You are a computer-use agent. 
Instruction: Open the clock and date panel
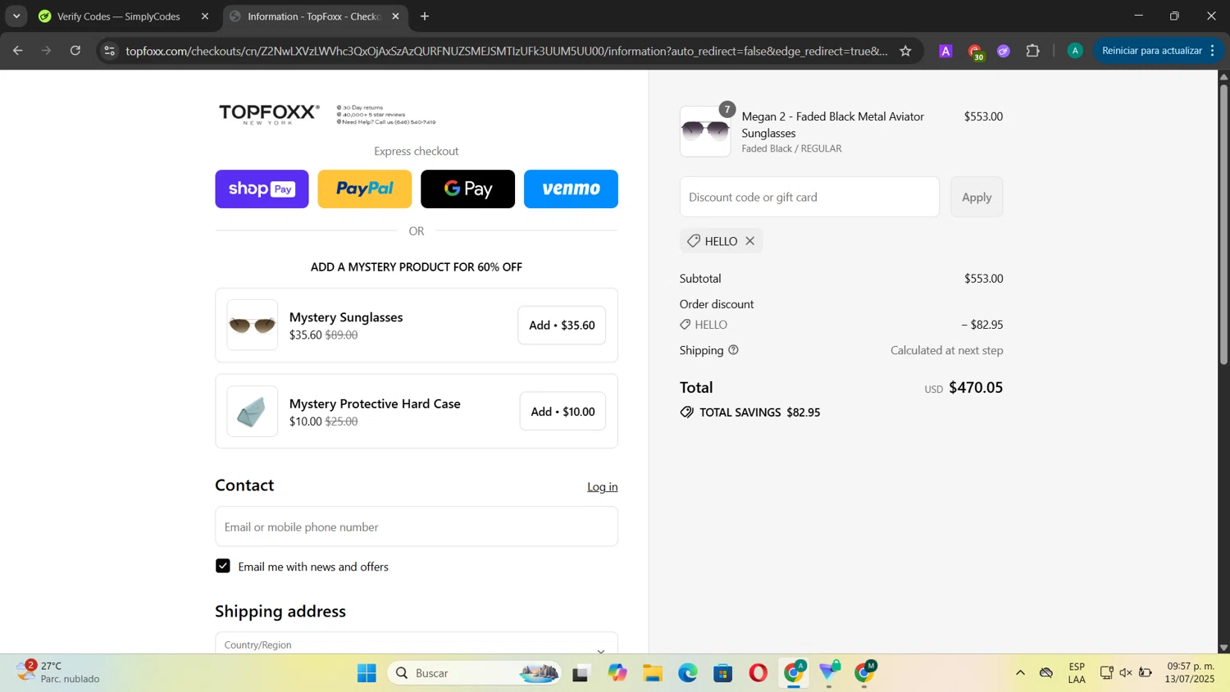1190,672
